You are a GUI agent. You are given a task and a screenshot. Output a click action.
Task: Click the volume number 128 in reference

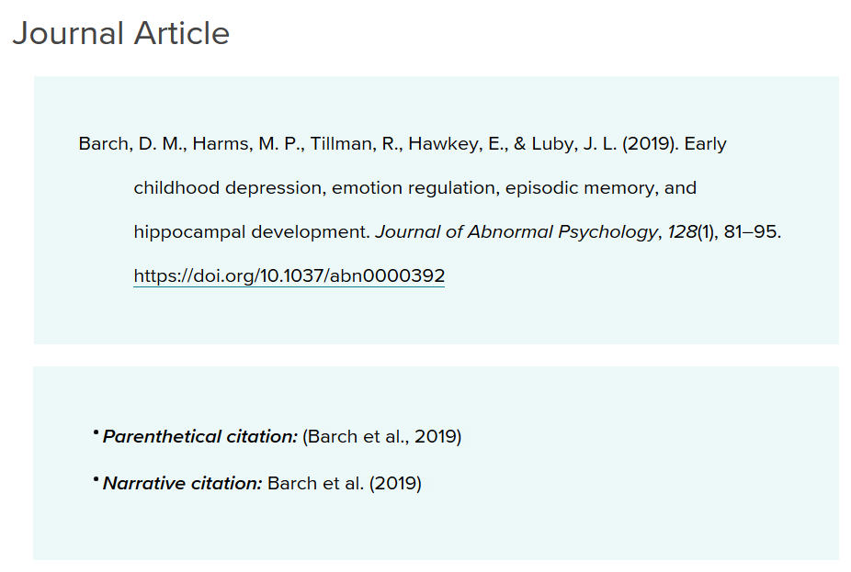682,232
